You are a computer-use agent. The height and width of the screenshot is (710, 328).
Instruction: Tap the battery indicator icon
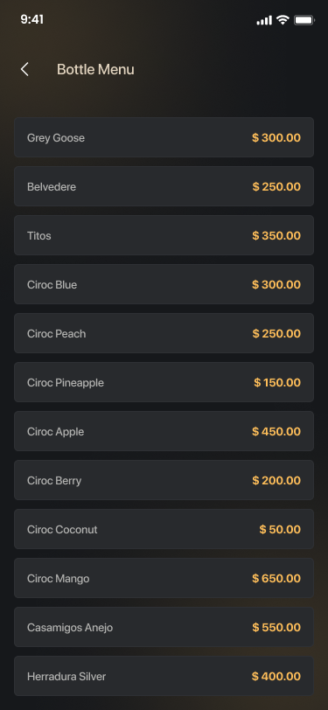[304, 20]
